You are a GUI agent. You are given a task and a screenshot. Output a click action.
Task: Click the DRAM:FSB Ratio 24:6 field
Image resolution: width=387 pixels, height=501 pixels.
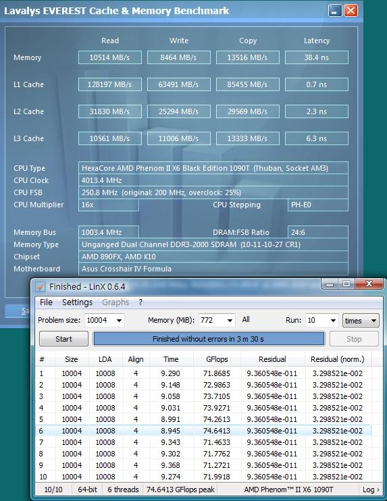click(318, 232)
